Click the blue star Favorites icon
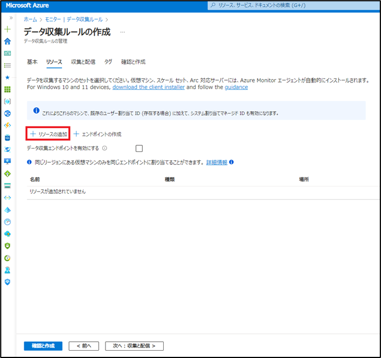Screen dimensions: 381x358 coord(7,77)
